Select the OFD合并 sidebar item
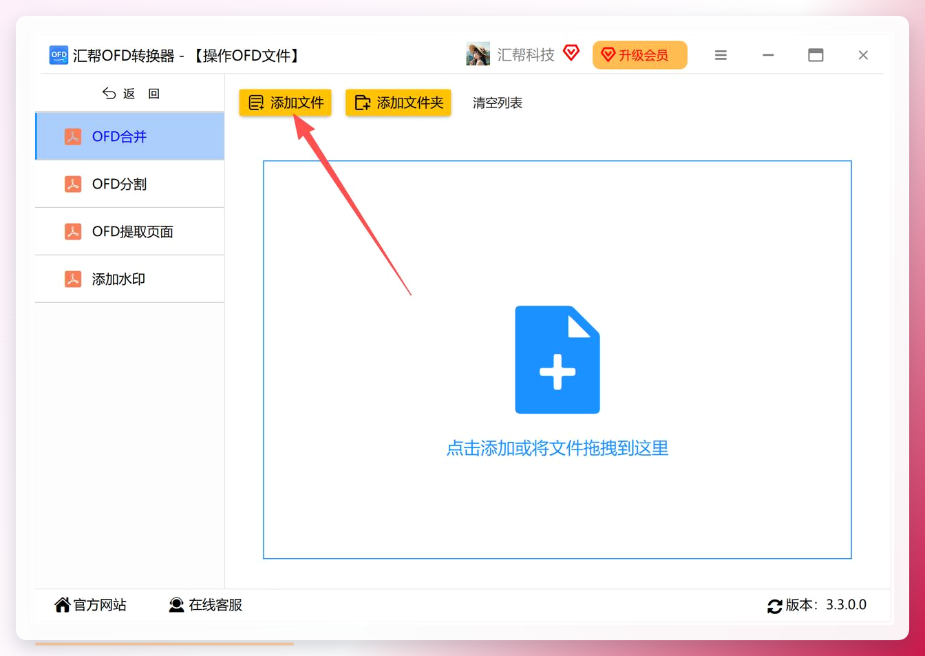 point(129,136)
